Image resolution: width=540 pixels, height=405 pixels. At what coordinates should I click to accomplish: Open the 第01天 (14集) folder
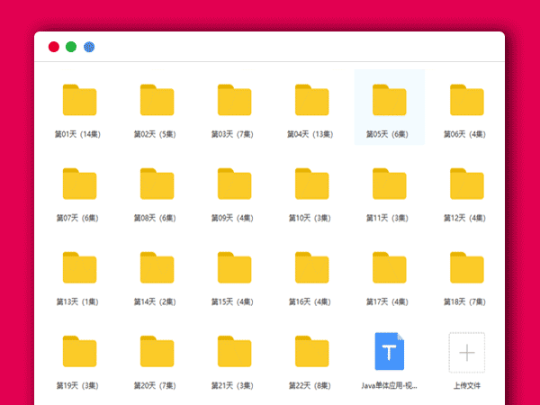[x=79, y=100]
